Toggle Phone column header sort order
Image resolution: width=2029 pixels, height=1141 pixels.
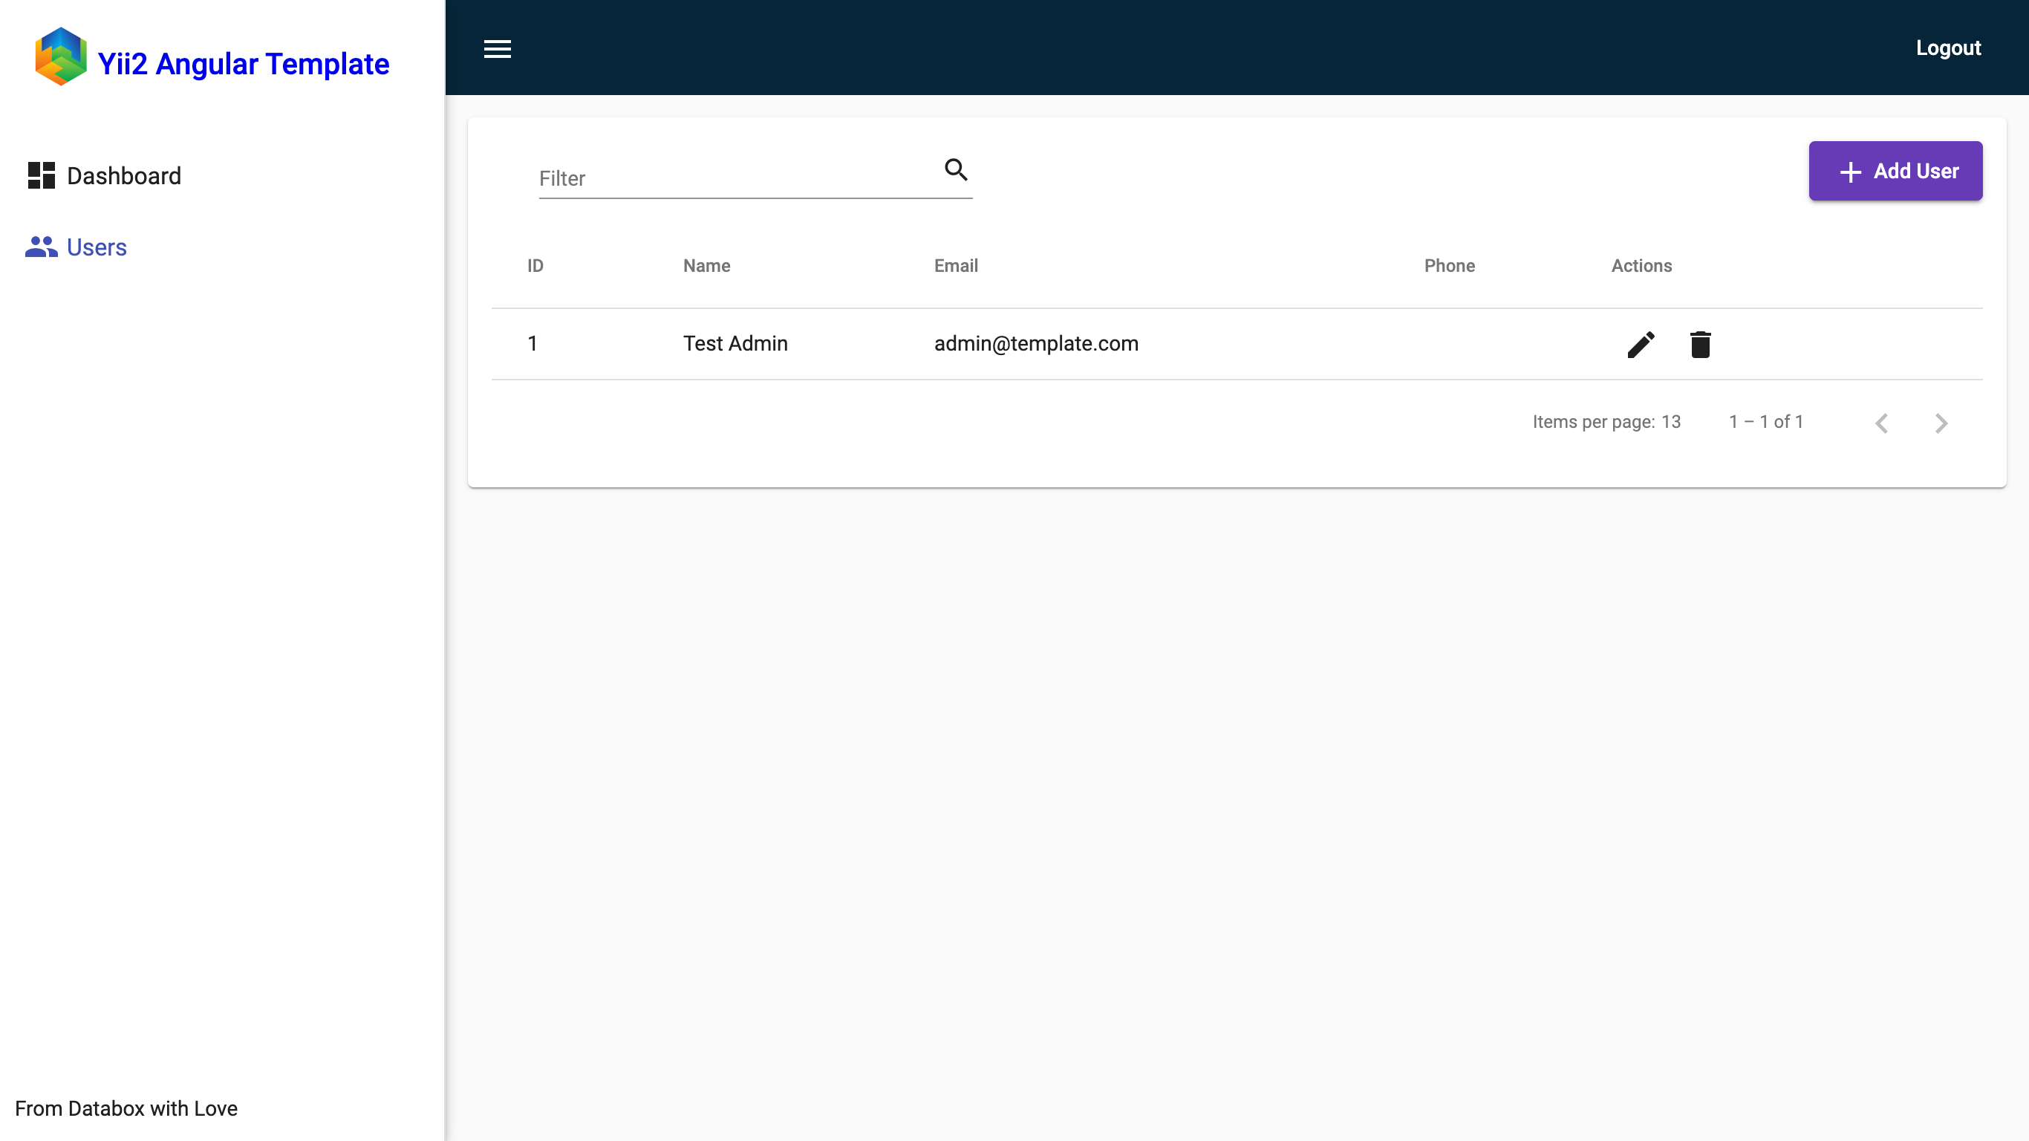click(x=1449, y=266)
